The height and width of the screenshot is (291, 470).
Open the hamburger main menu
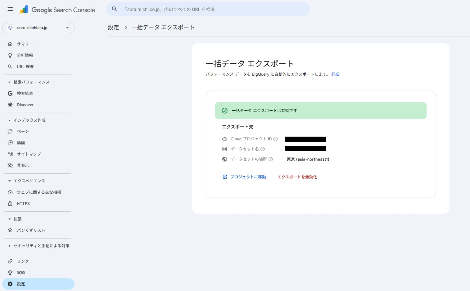point(10,9)
